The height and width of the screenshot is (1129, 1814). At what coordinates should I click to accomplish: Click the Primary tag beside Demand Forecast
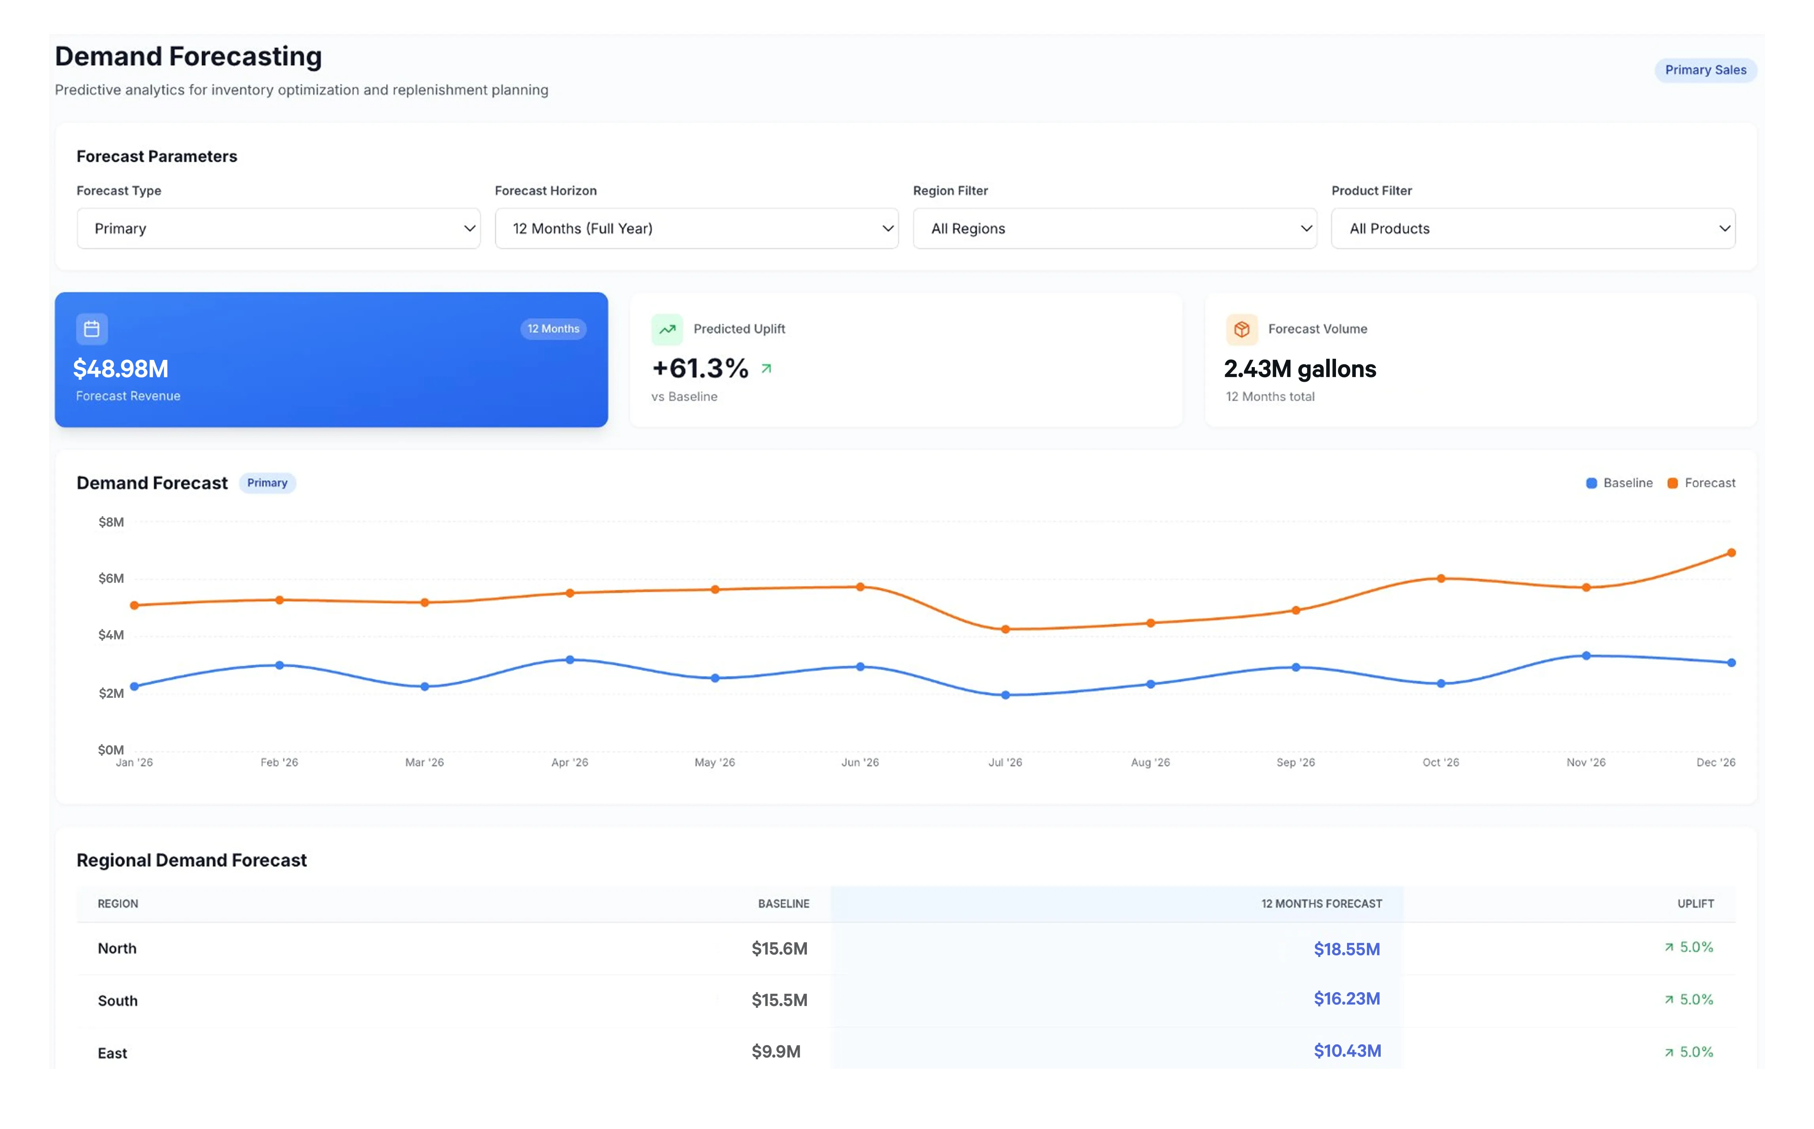(x=267, y=483)
